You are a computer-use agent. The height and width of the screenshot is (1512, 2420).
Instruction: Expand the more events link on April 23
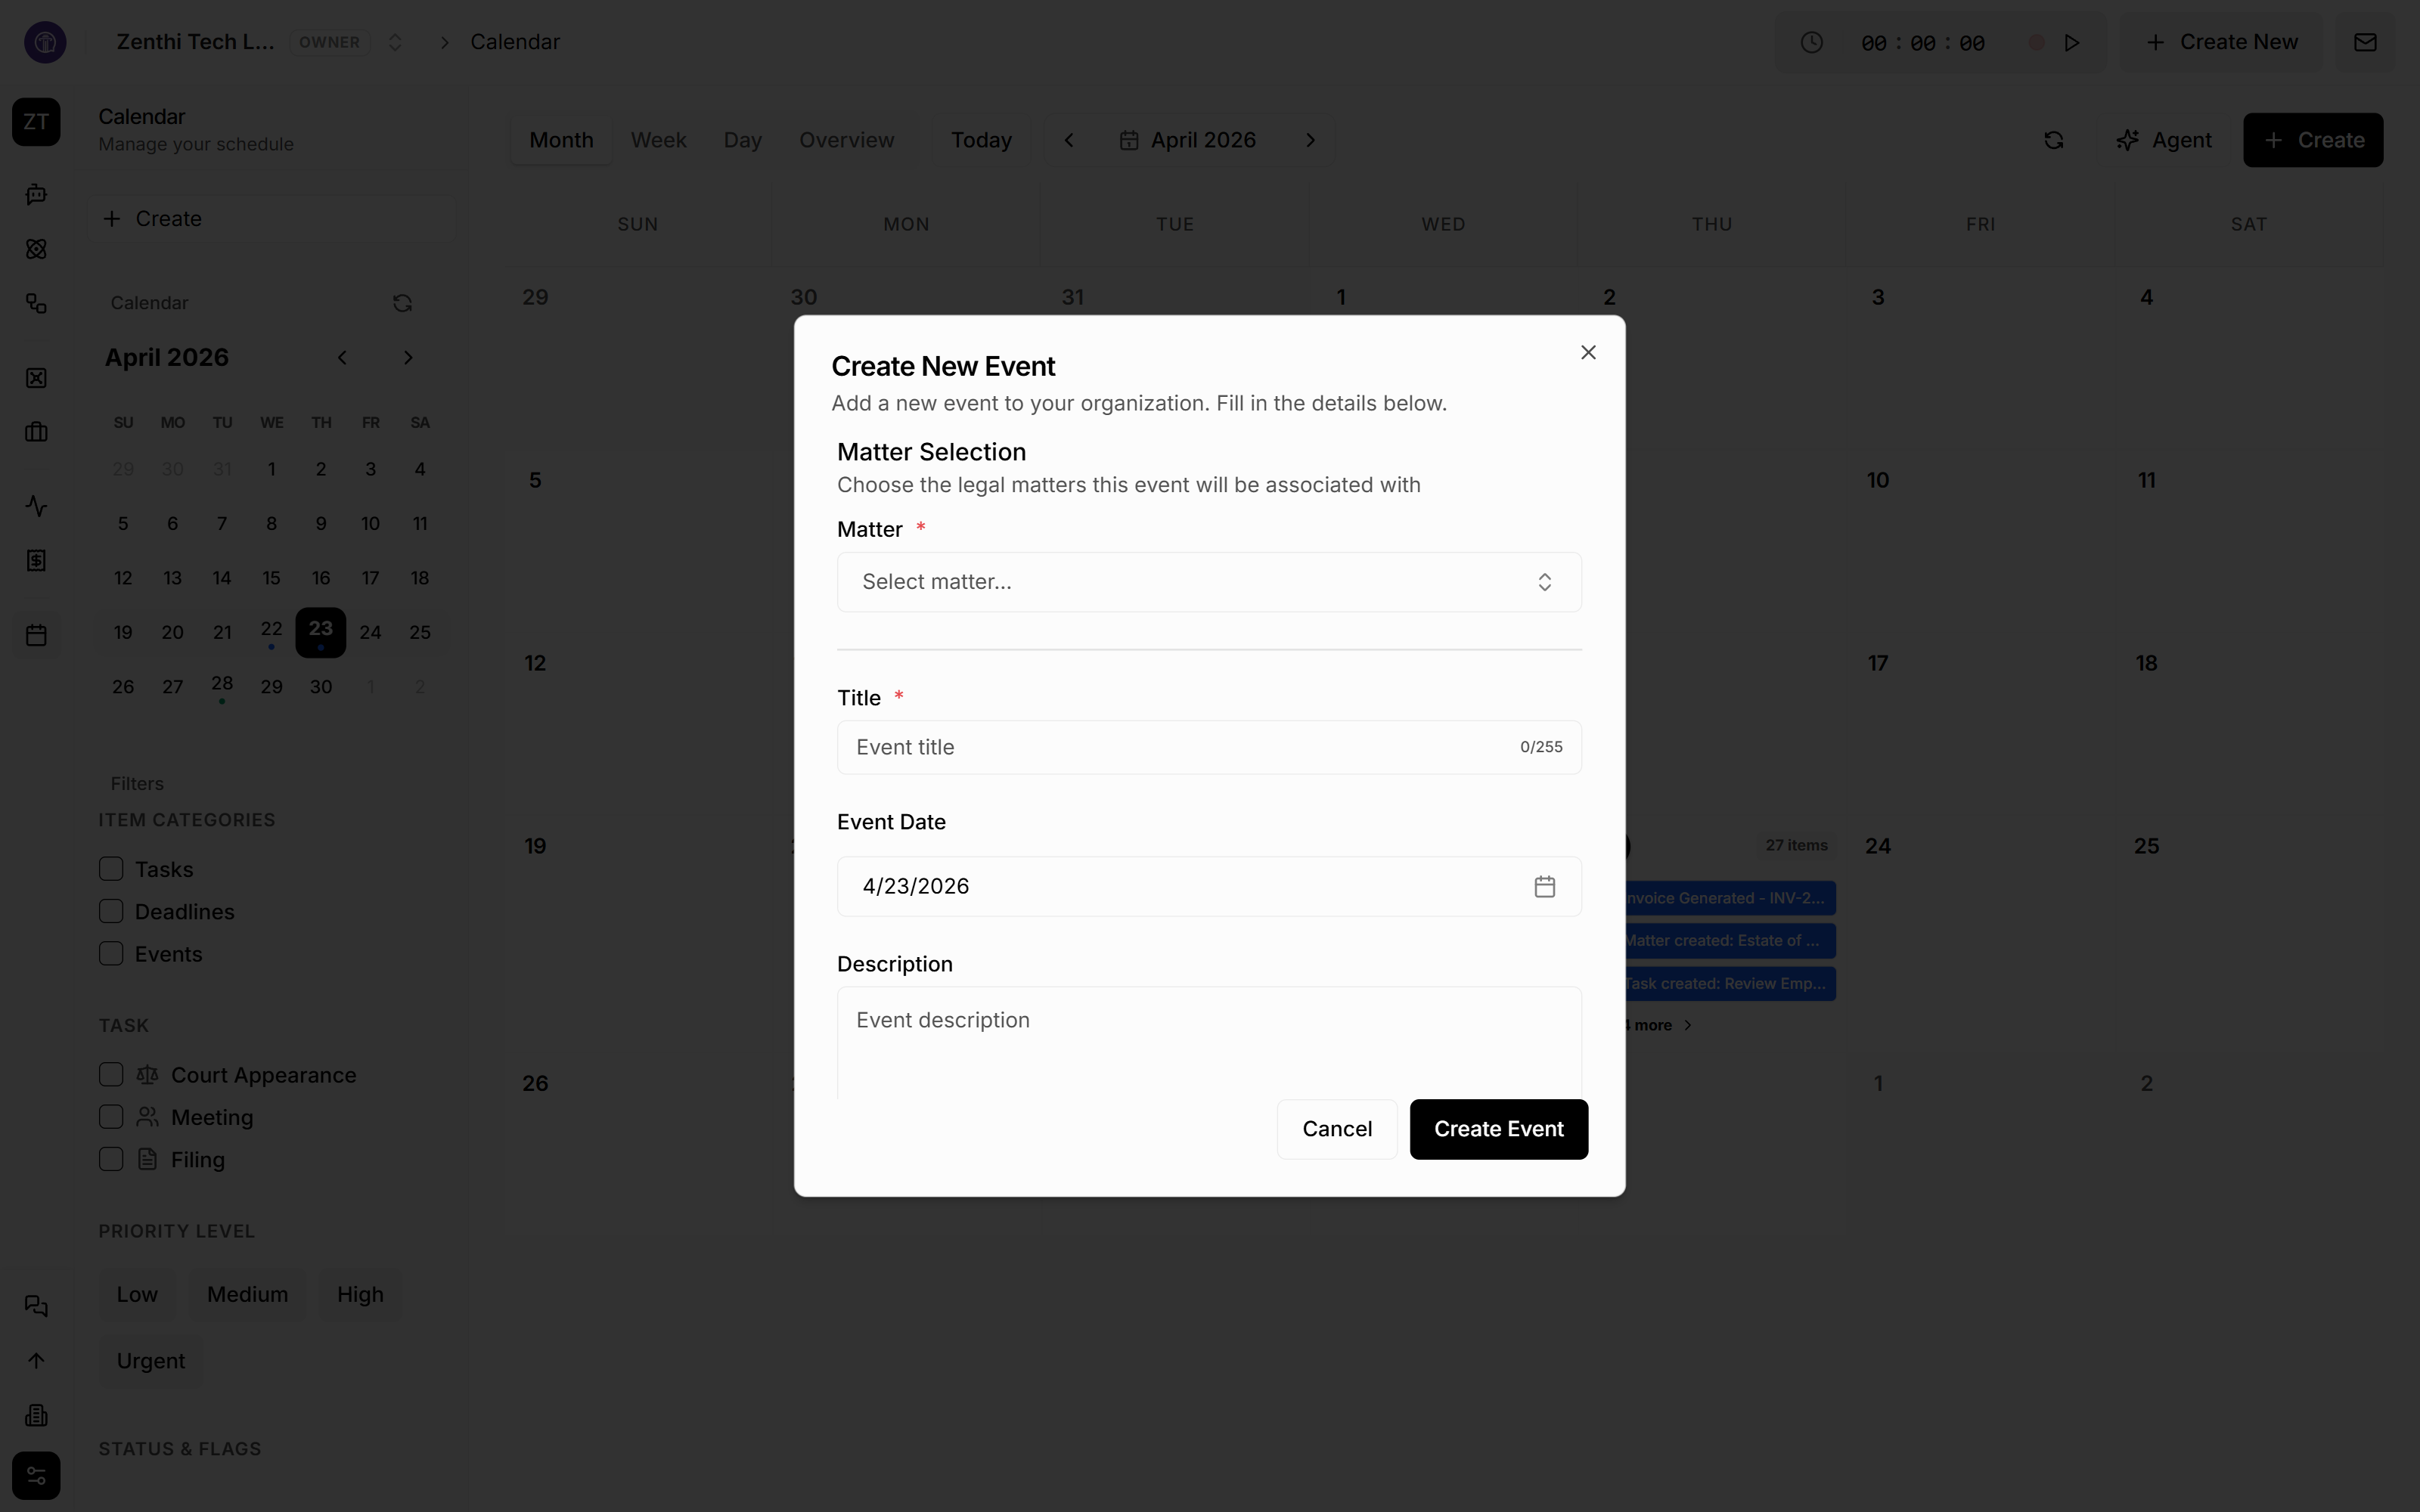(1658, 1025)
